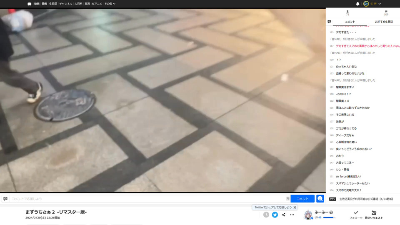Switch to the おすすめ生放送 tab
The height and width of the screenshot is (225, 400).
(x=384, y=22)
